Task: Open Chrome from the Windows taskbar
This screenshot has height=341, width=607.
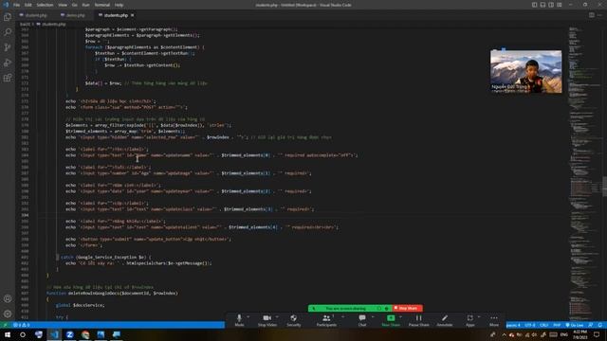Action: [x=85, y=334]
